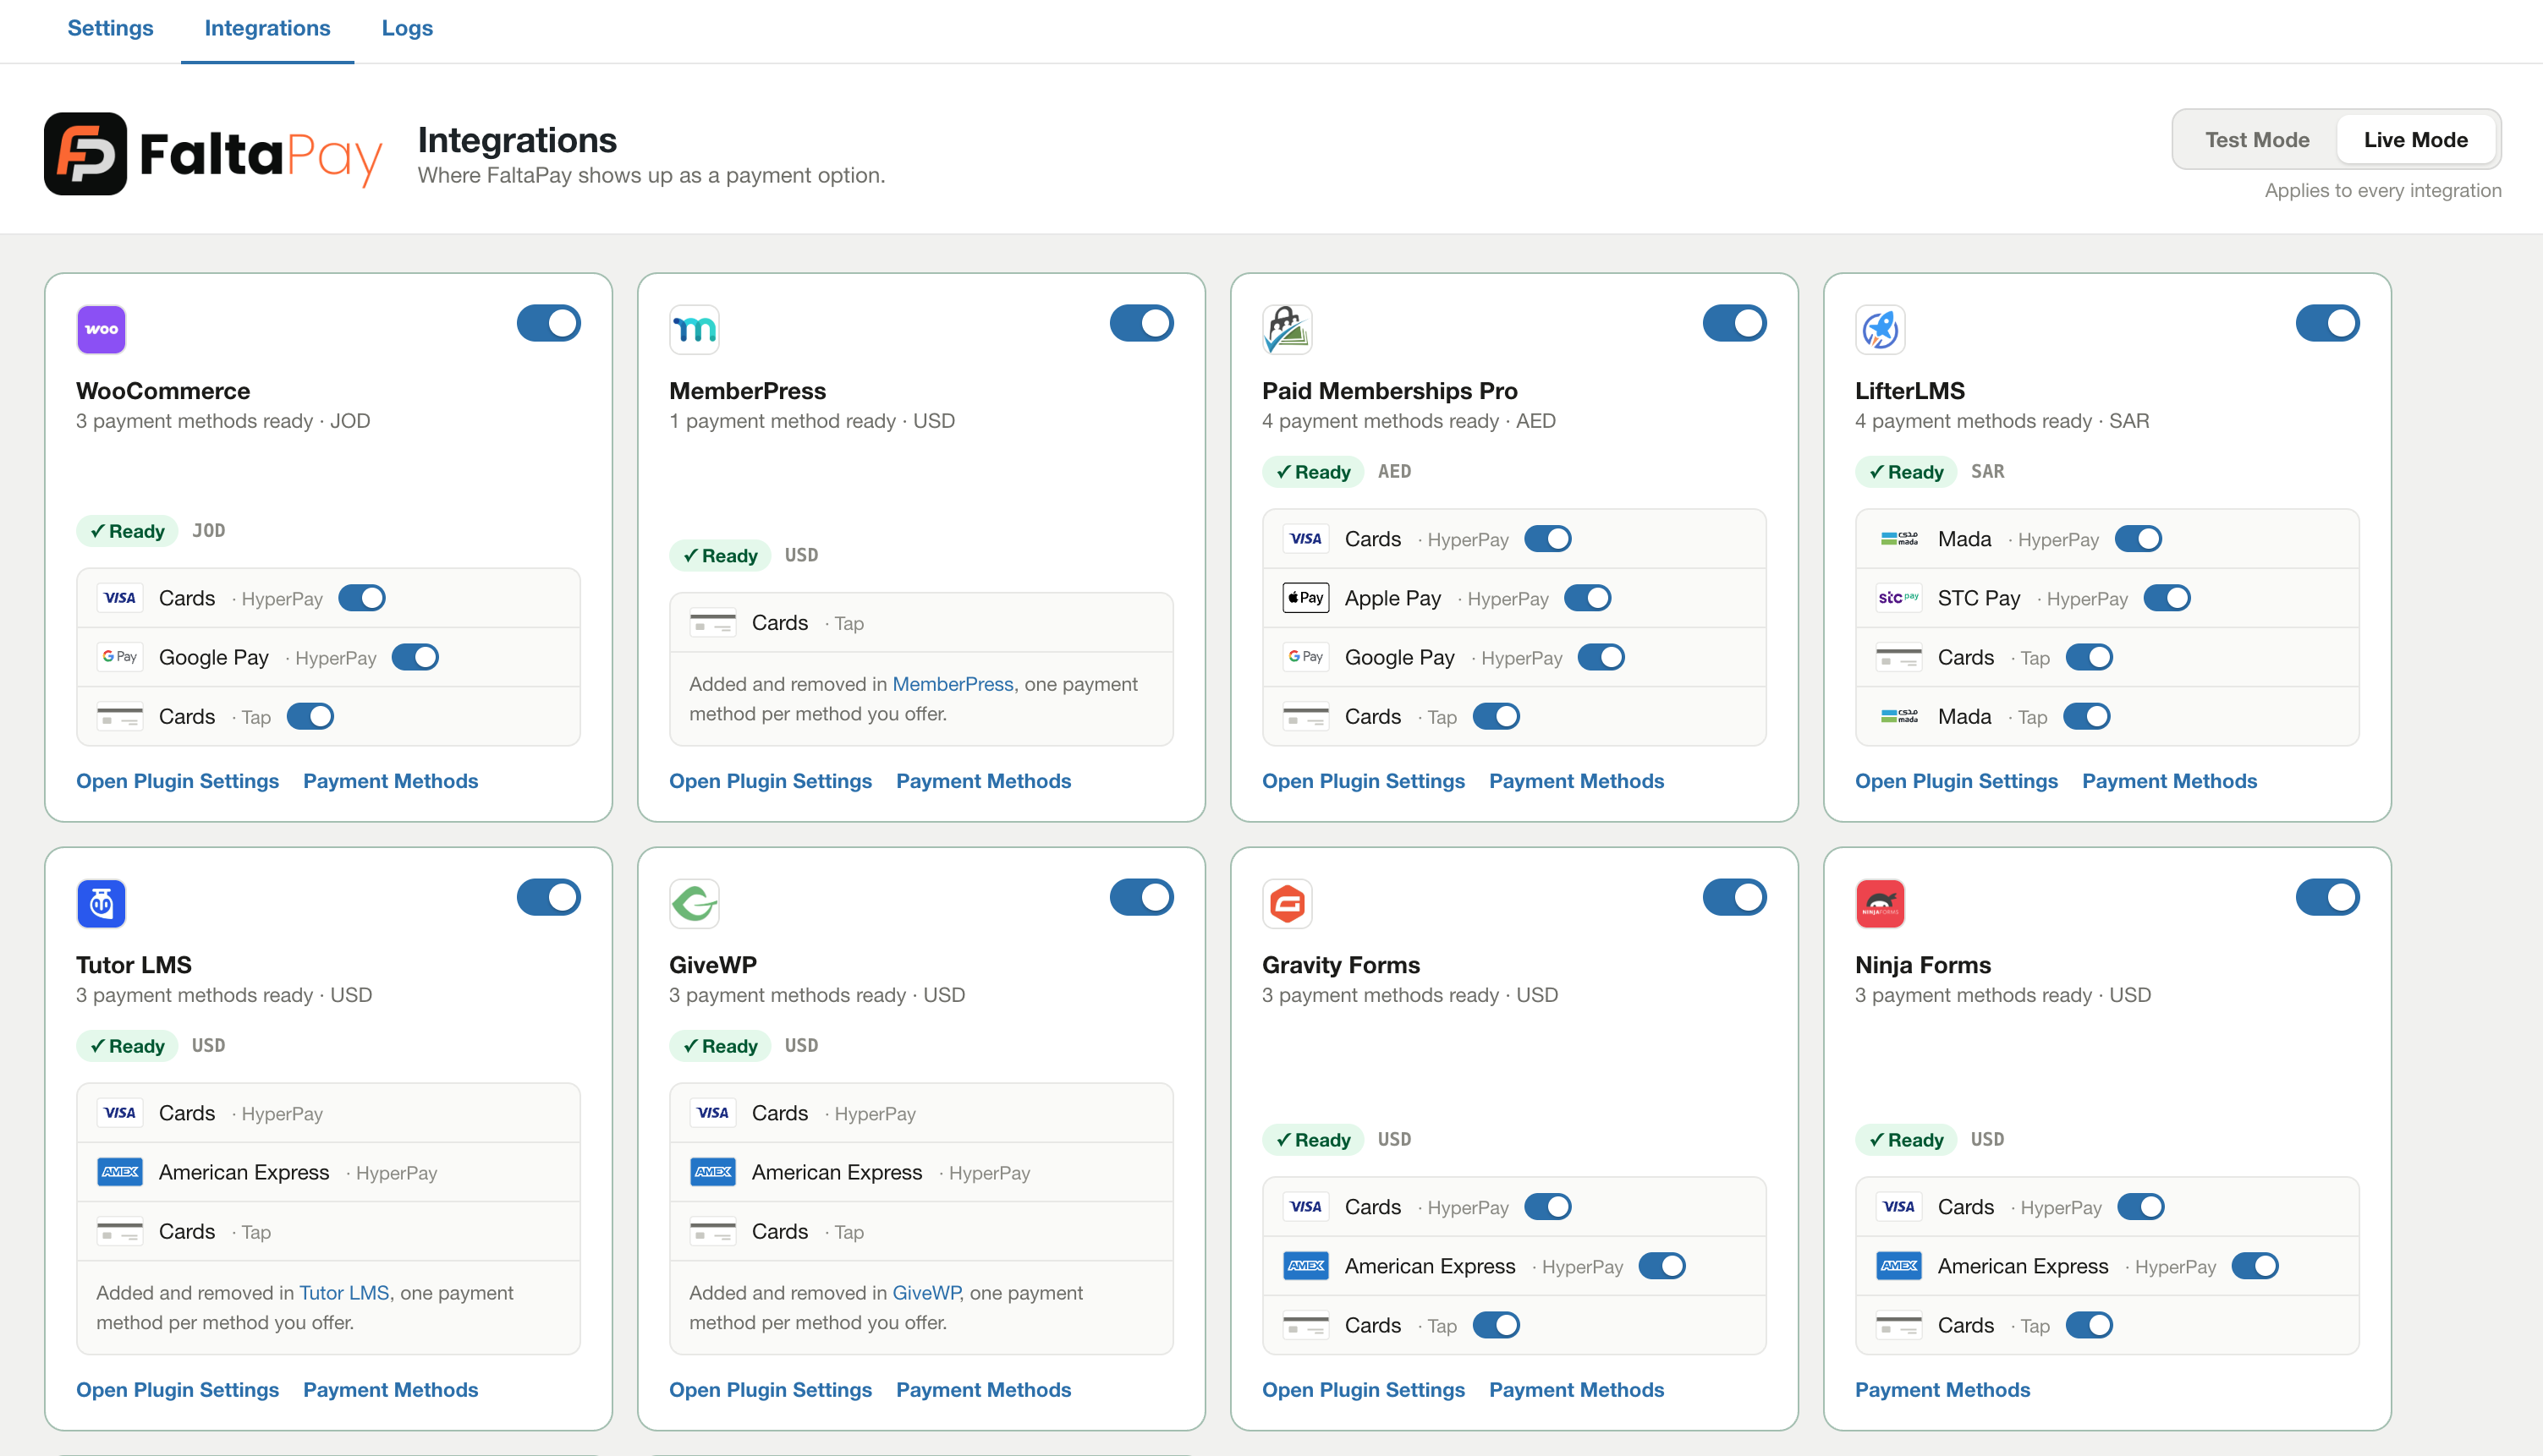Click the Gravity Forms plugin icon

(x=1287, y=903)
